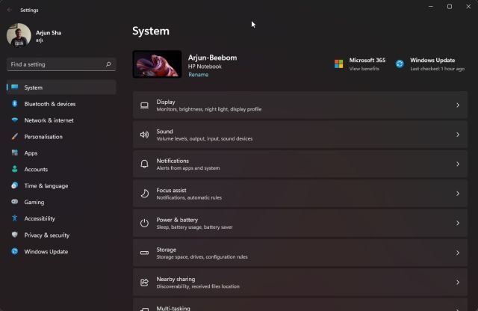Image resolution: width=478 pixels, height=311 pixels.
Task: Click the Accounts person icon
Action: [15, 169]
